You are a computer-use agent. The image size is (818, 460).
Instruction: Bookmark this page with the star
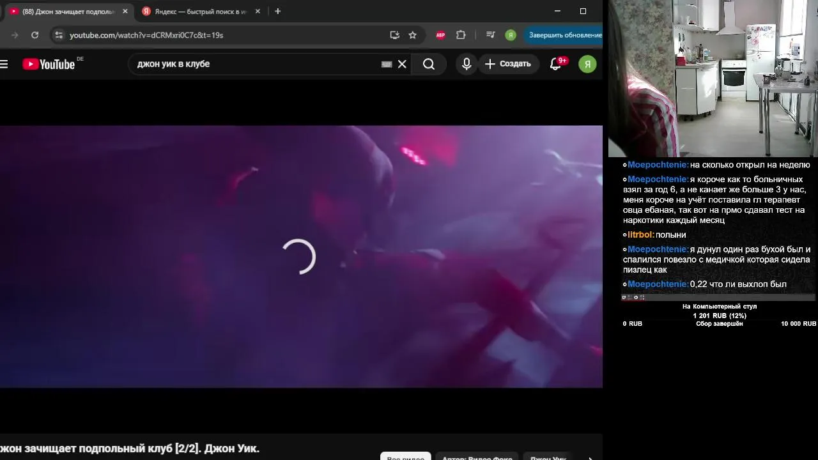click(x=412, y=35)
